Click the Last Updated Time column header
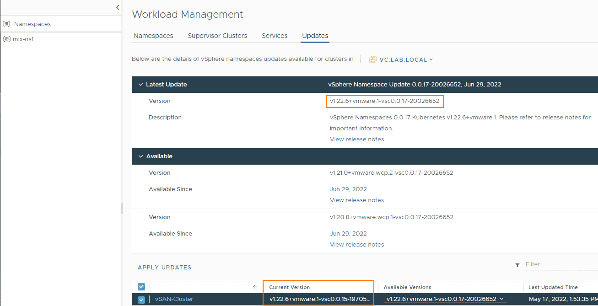The image size is (598, 306). (x=553, y=287)
